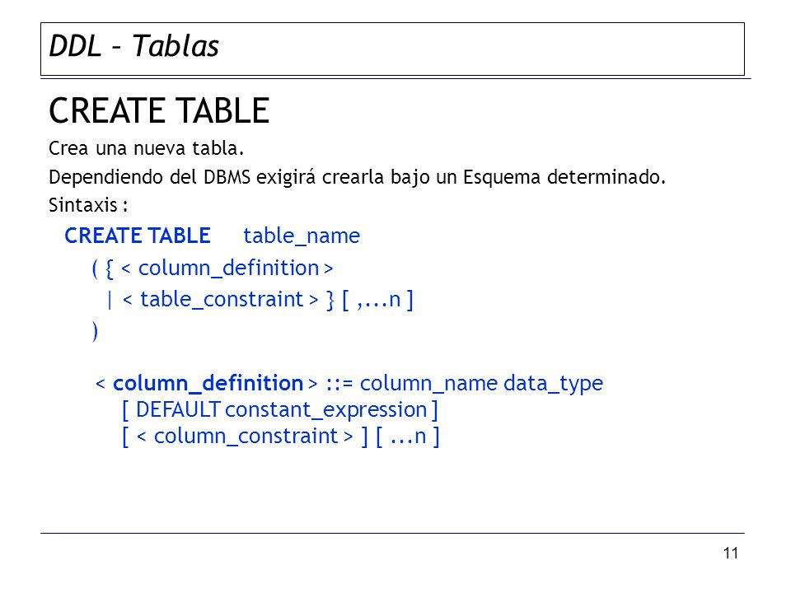Click the word 'DBMS' in the sentence
This screenshot has height=593, width=791.
tap(227, 178)
